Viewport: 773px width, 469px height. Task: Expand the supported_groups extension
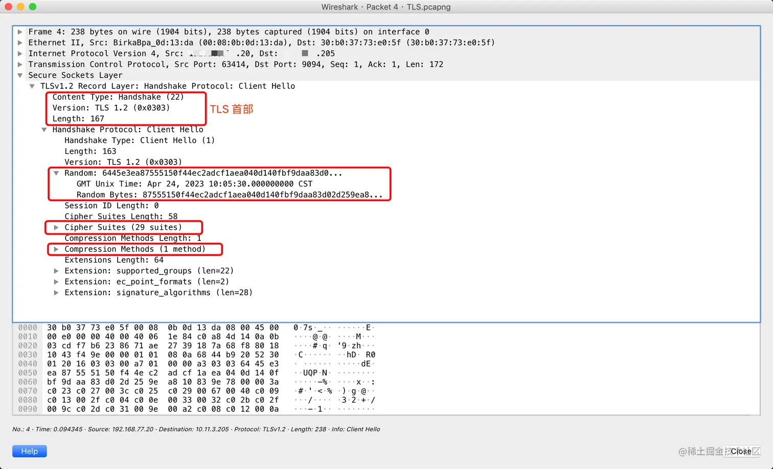coord(56,271)
